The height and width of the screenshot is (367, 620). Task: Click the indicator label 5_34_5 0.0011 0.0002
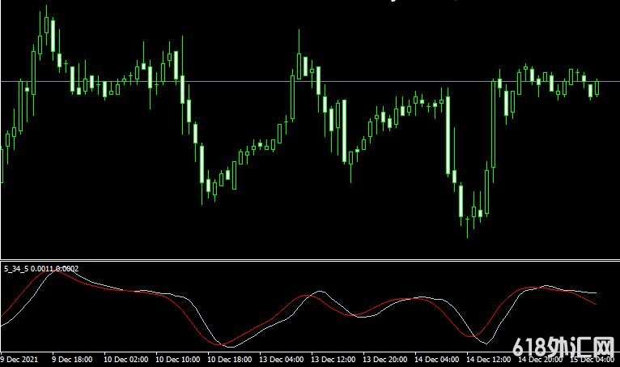click(x=41, y=269)
